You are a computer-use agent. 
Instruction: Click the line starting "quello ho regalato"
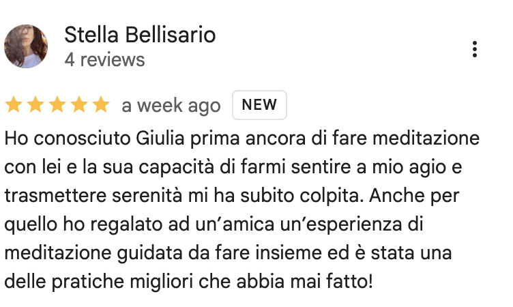(x=214, y=224)
